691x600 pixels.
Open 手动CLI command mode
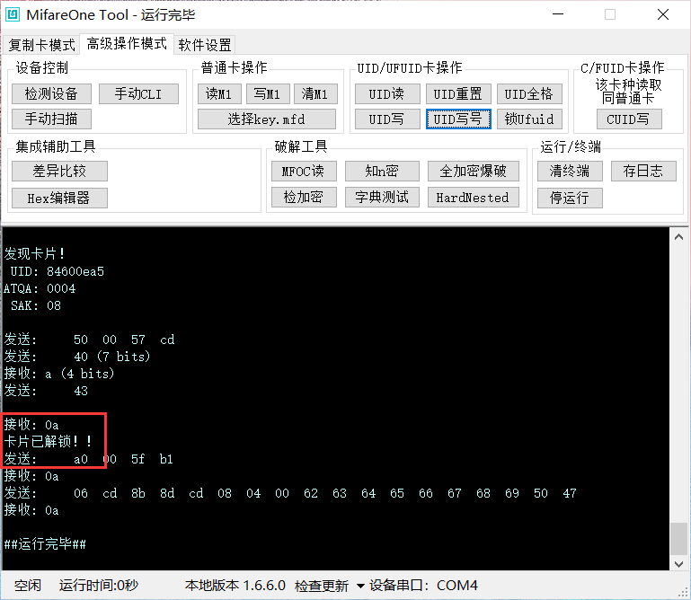[x=138, y=93]
